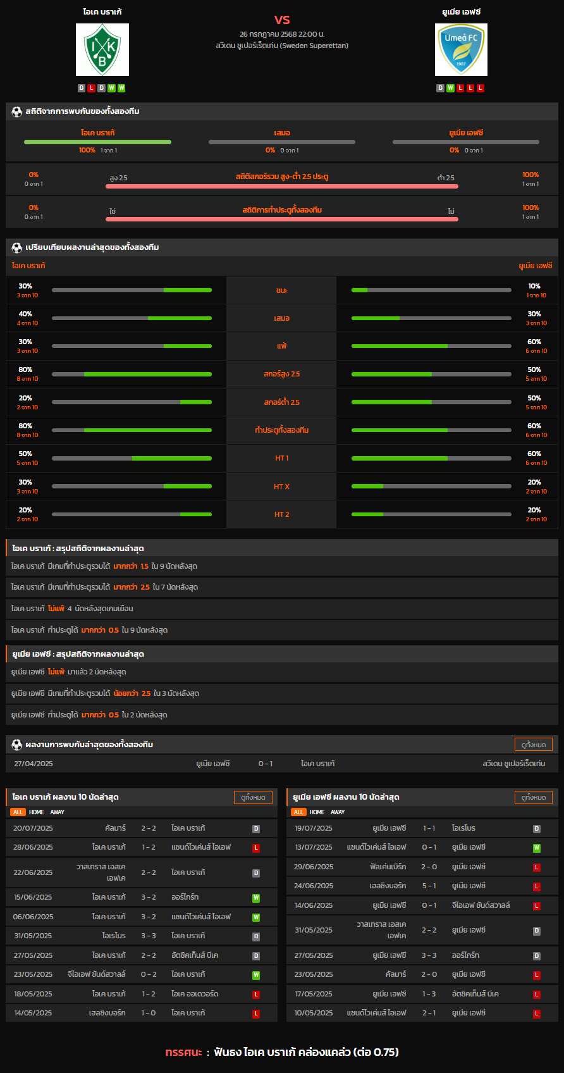Click the L result badge on the 14/06/2025 row
The image size is (564, 1073).
coord(537,906)
